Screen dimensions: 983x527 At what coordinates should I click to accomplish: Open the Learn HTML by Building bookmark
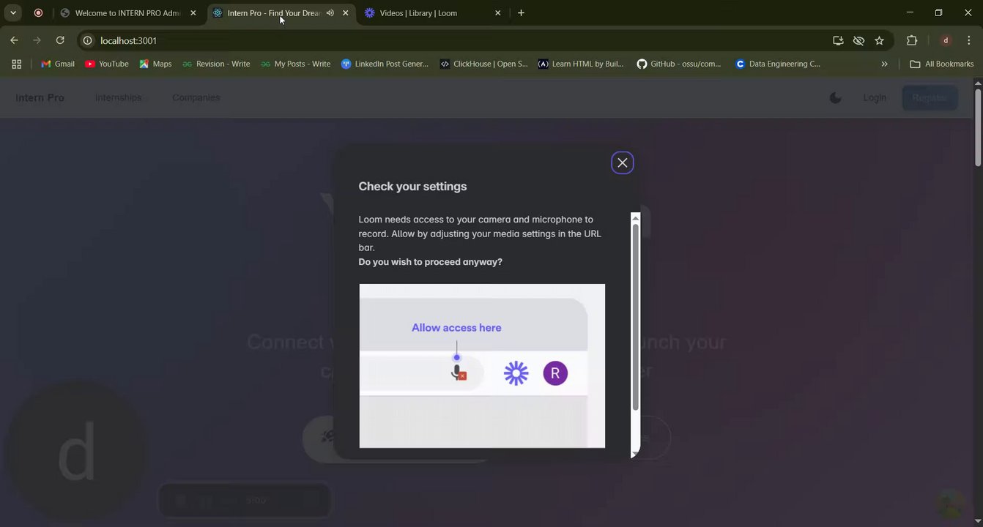coord(581,64)
